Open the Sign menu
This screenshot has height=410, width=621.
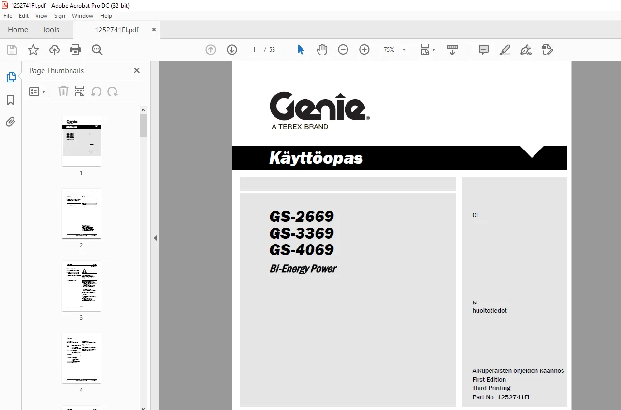click(x=59, y=16)
